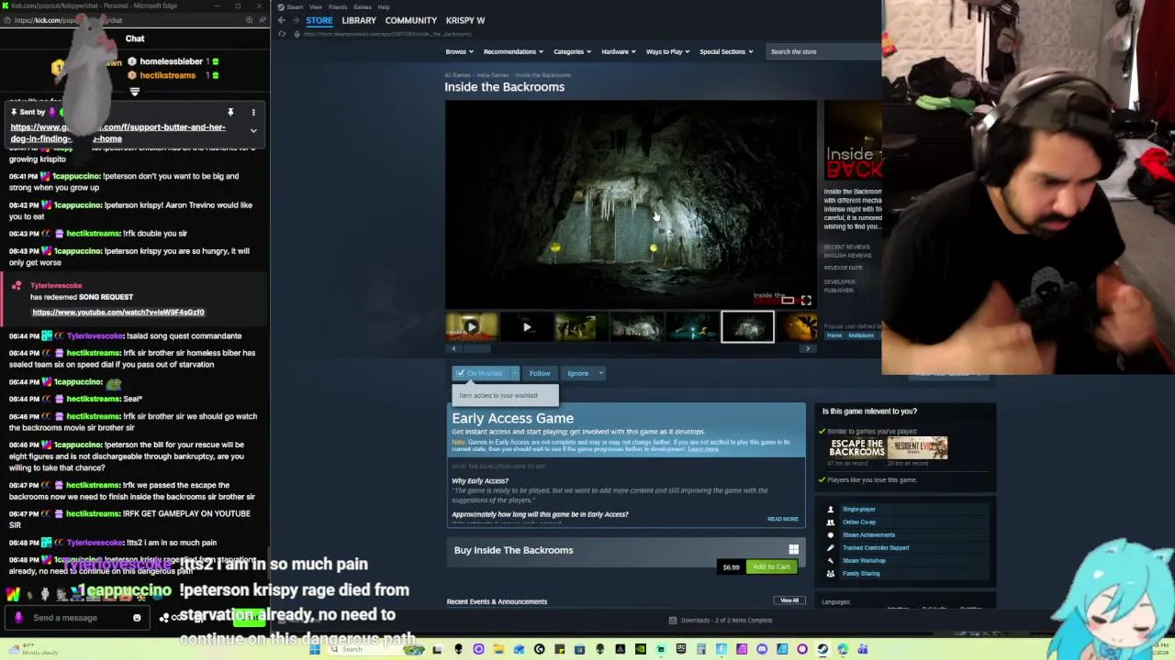1175x660 pixels.
Task: Open pinned message options menu
Action: point(253,113)
